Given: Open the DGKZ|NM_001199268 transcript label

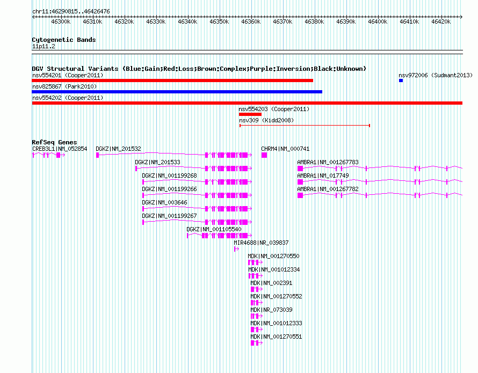Looking at the screenshot, I should point(169,175).
